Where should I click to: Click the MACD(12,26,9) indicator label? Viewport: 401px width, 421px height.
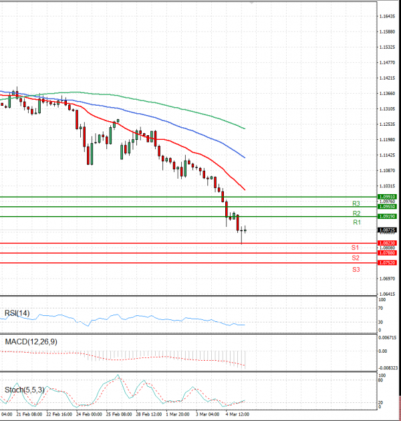(31, 342)
